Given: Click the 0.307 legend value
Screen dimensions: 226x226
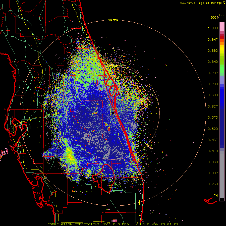Looking at the screenshot, I should [213, 173].
